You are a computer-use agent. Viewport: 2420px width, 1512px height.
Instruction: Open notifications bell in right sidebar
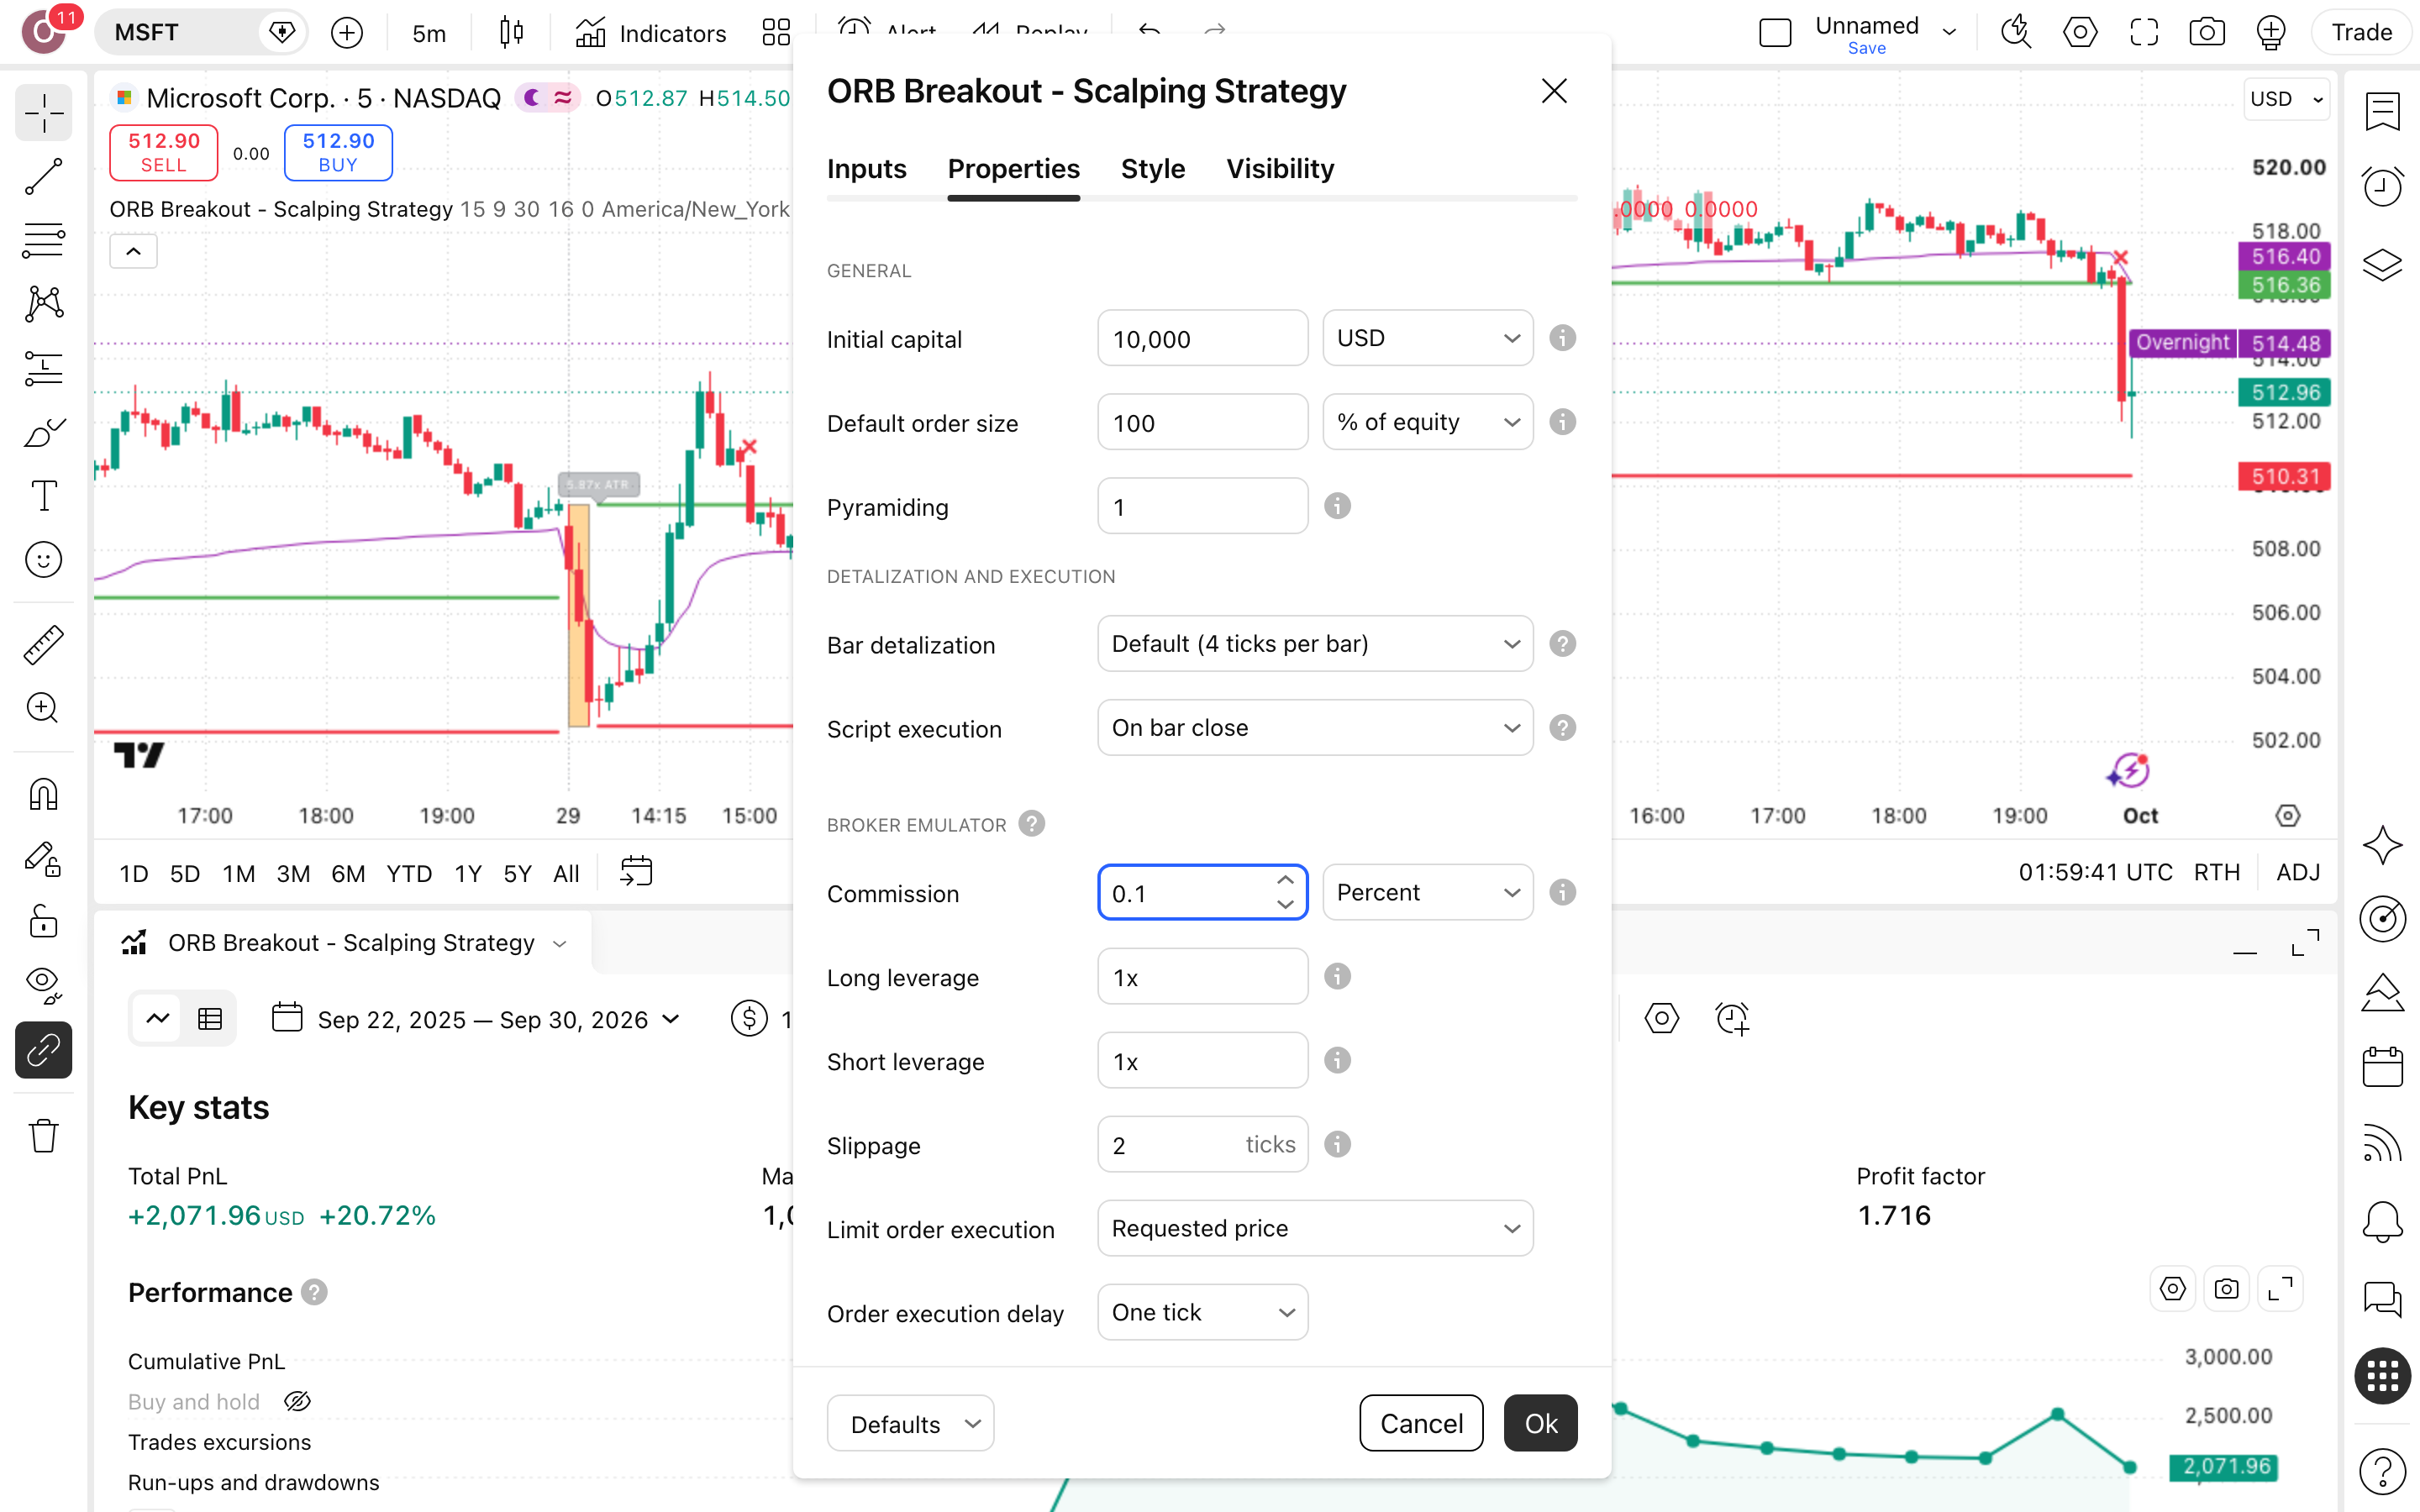click(2382, 1221)
